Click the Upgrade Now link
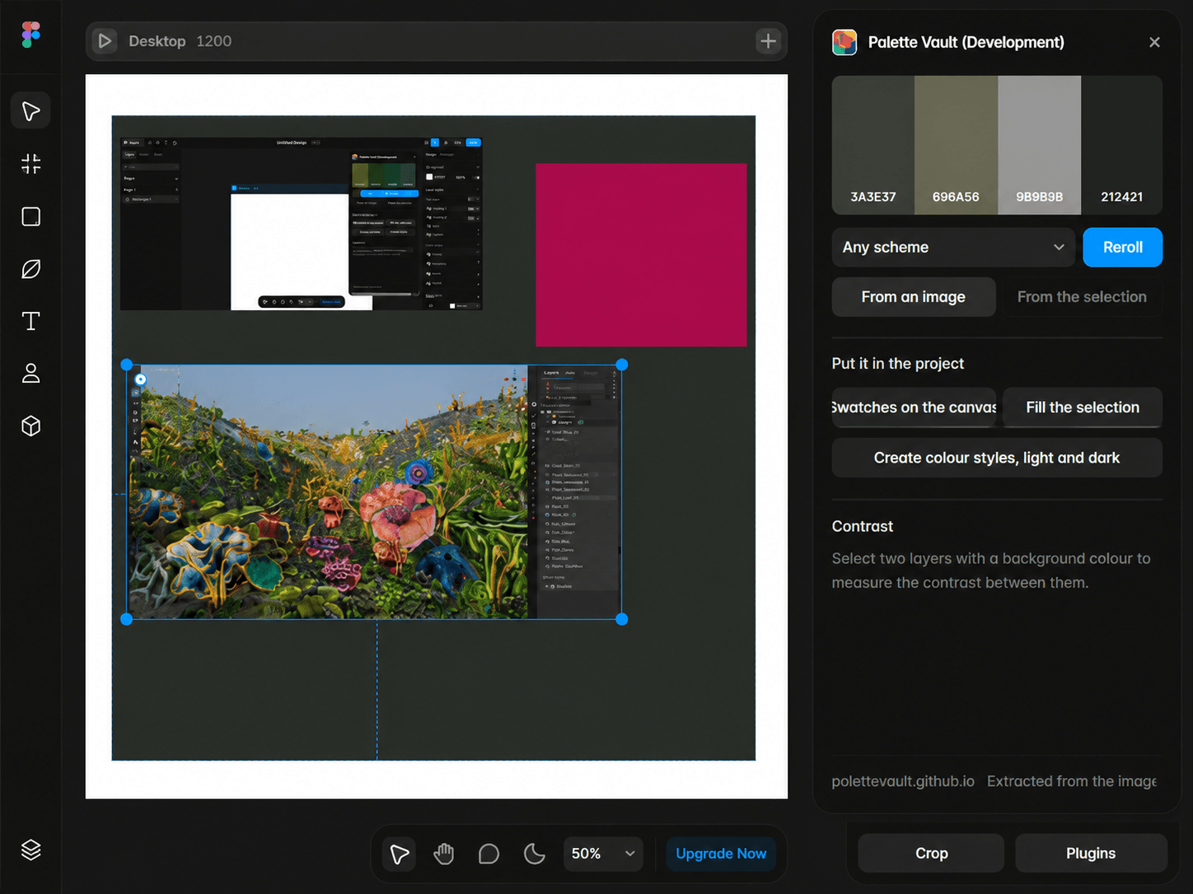The image size is (1193, 894). 721,854
